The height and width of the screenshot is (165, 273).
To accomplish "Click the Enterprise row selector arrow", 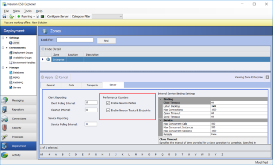I will pos(43,60).
